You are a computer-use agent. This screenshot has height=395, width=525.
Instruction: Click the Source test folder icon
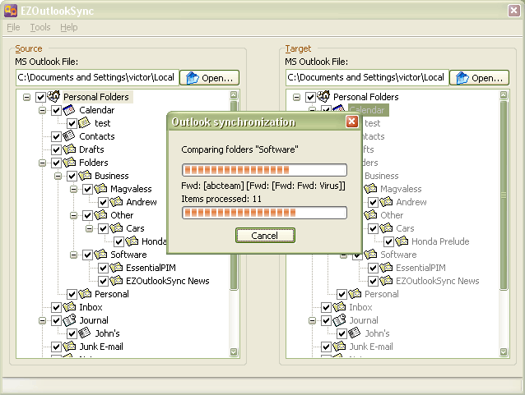[x=85, y=122]
